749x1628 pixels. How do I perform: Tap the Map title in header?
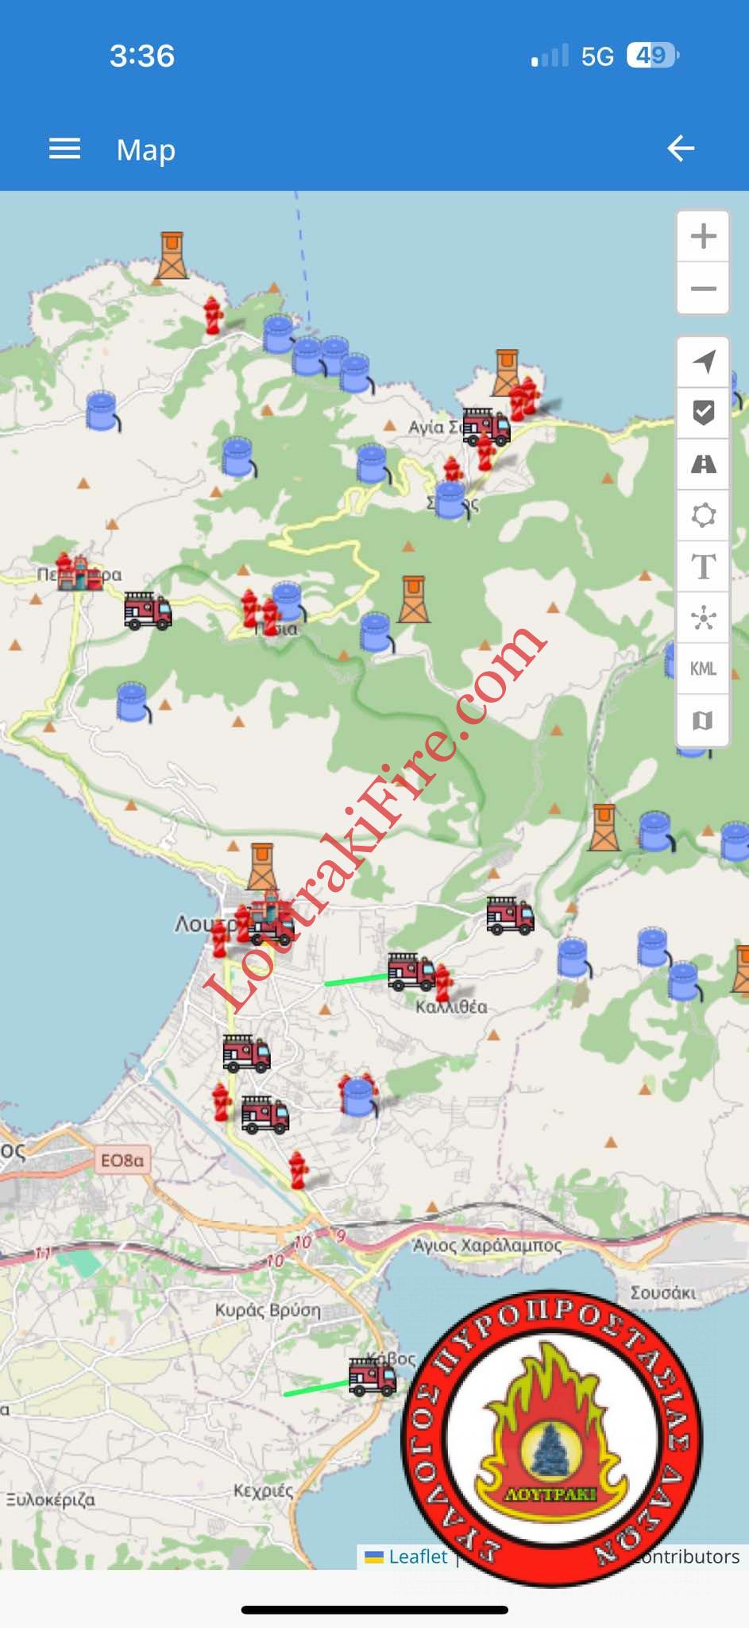[146, 149]
